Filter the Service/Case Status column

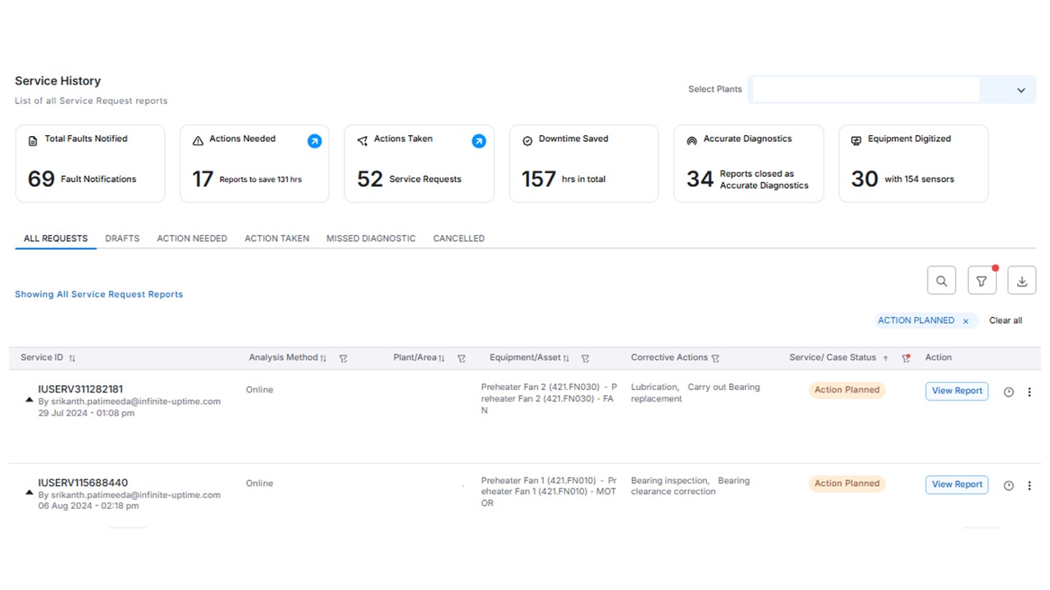(906, 359)
